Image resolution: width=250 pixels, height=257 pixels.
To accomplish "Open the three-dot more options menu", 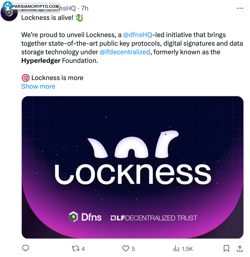I will [240, 8].
